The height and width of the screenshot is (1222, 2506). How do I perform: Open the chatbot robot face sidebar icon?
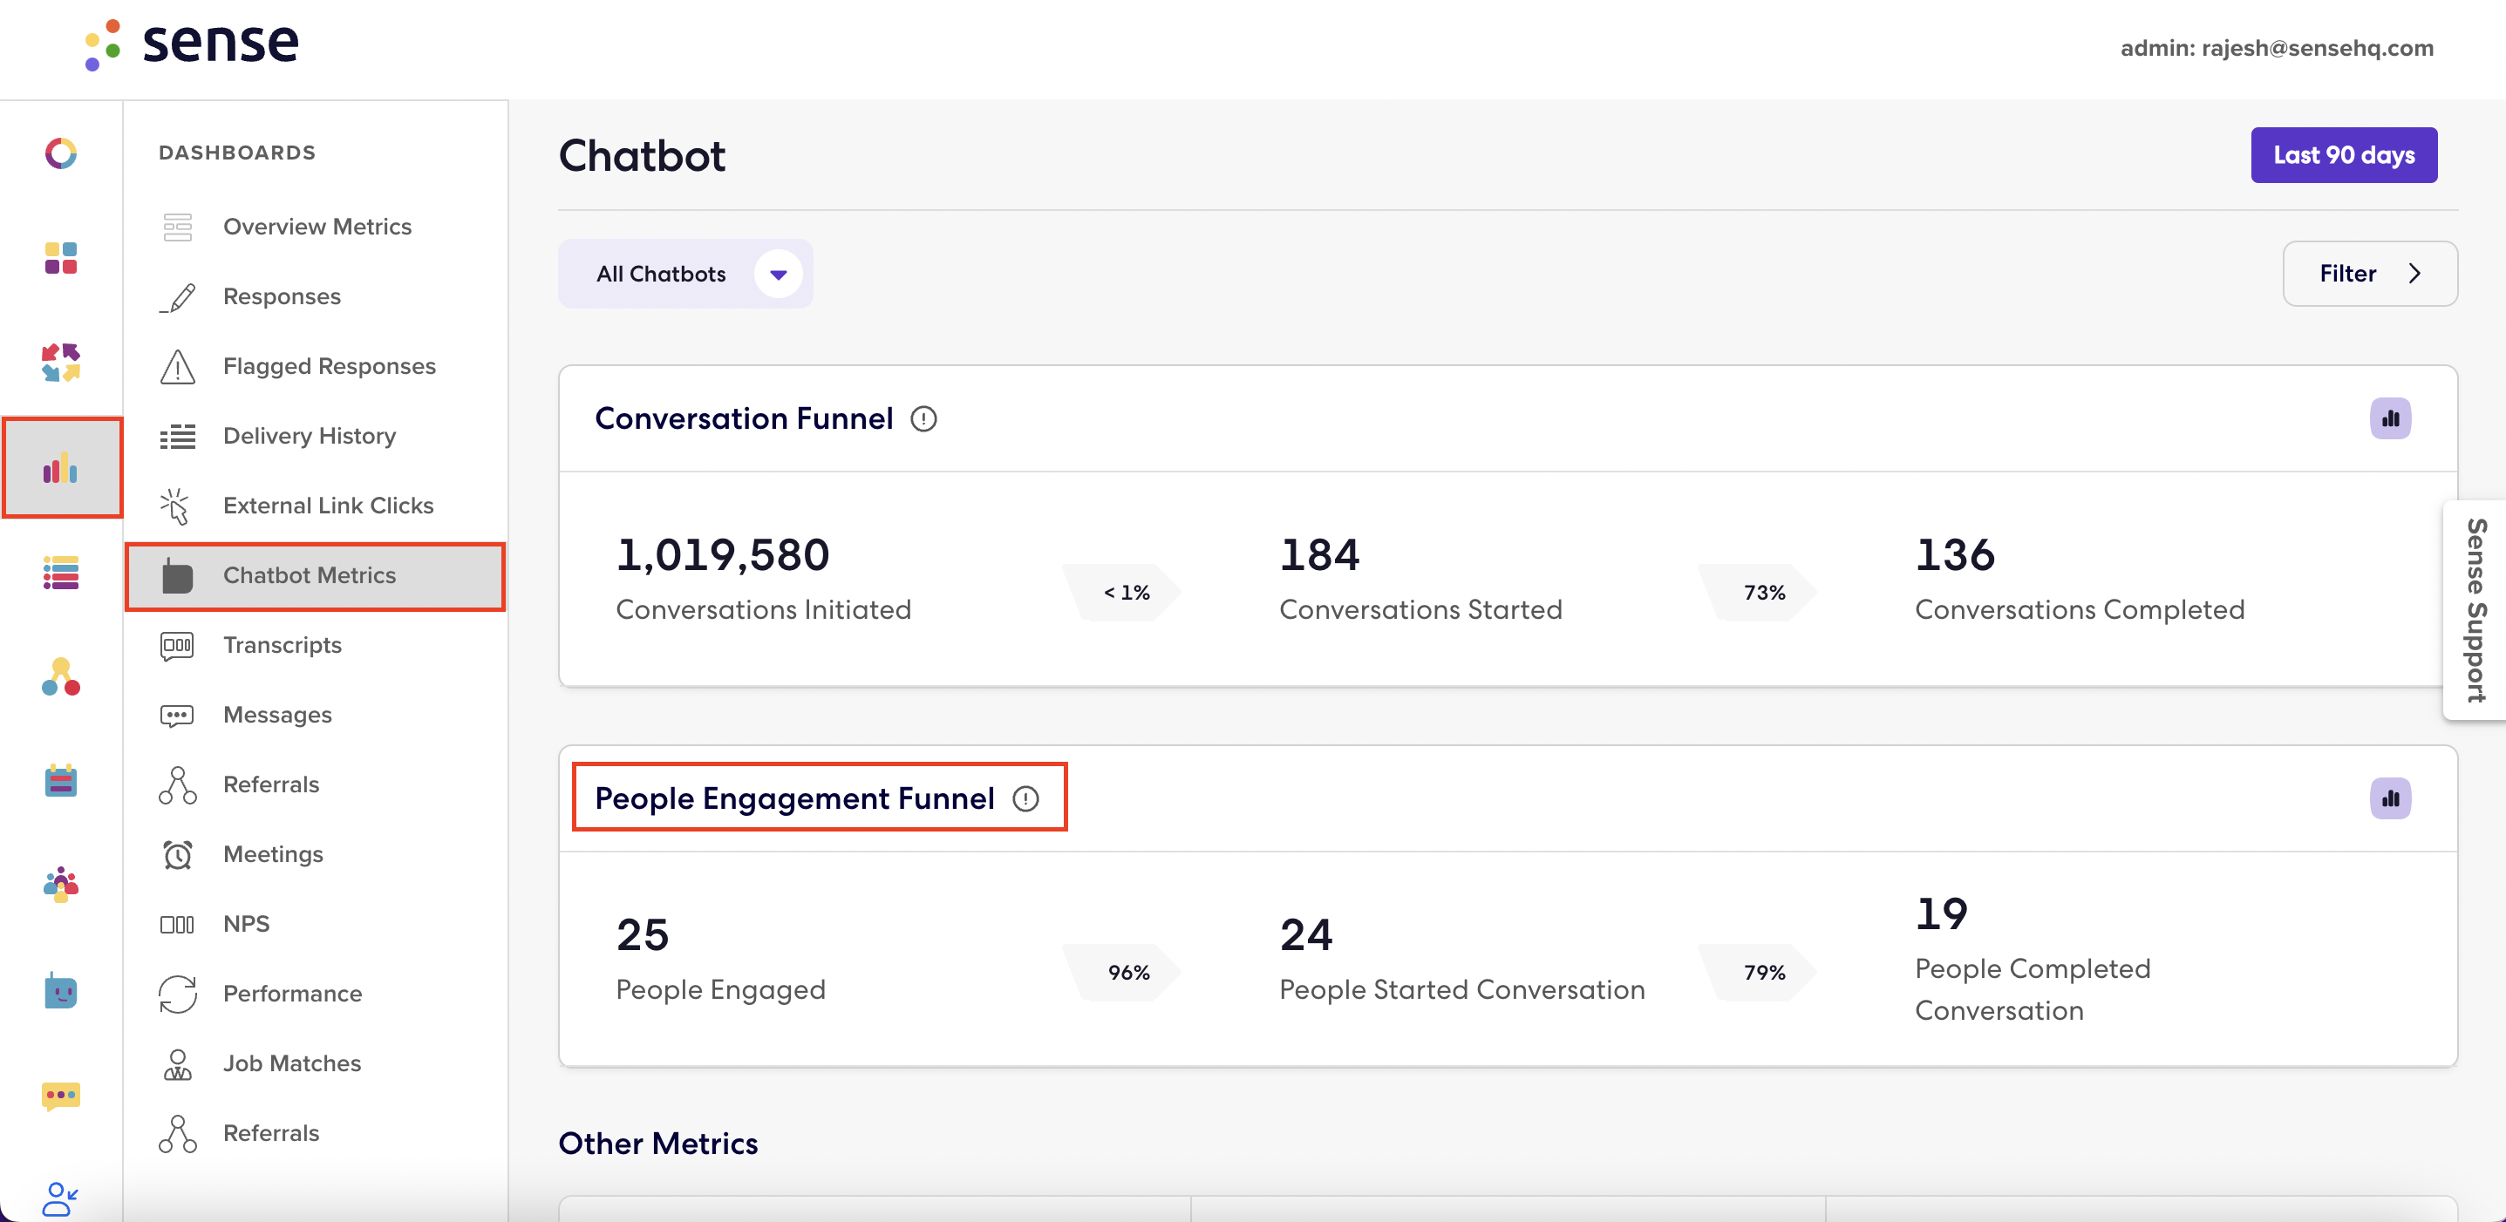point(60,992)
